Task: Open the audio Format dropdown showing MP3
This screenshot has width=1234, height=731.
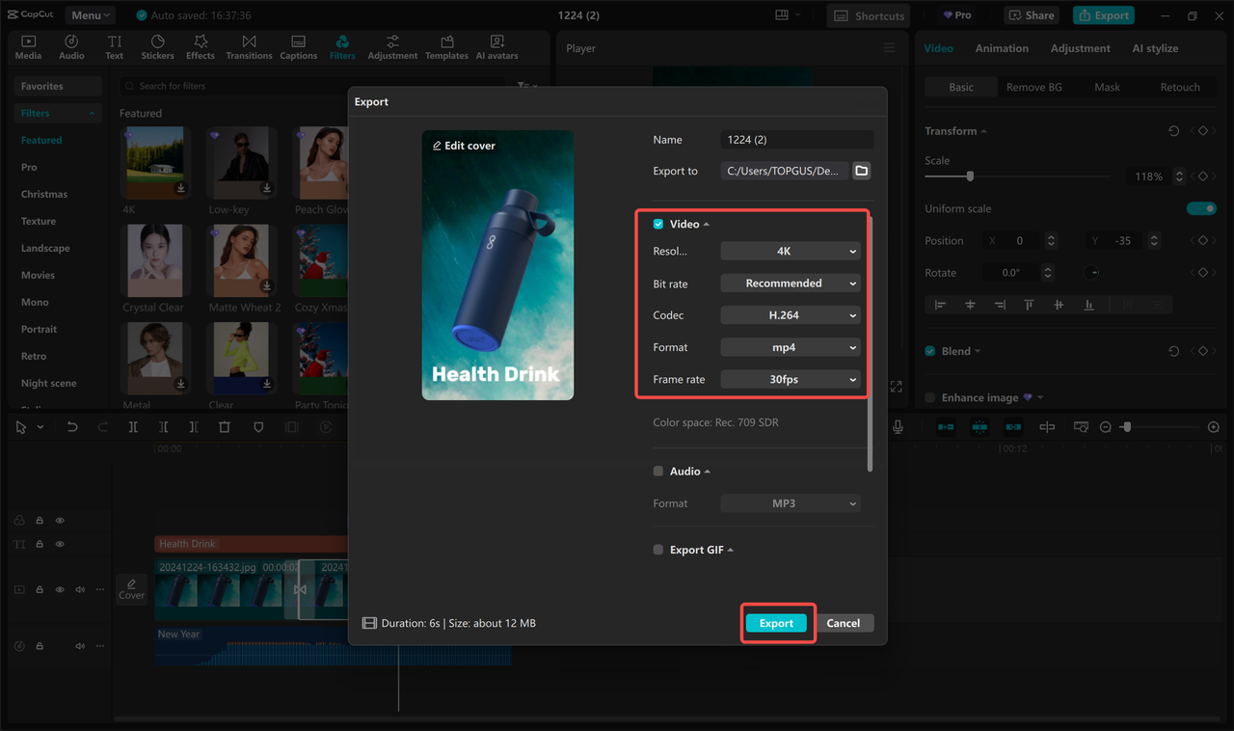Action: pyautogui.click(x=790, y=502)
